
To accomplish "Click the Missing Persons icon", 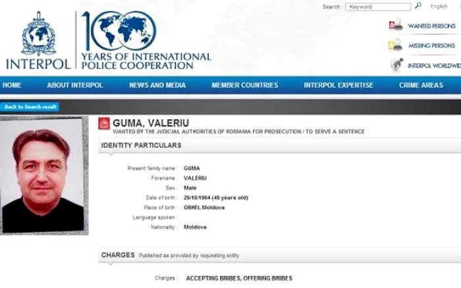I will click(x=395, y=45).
